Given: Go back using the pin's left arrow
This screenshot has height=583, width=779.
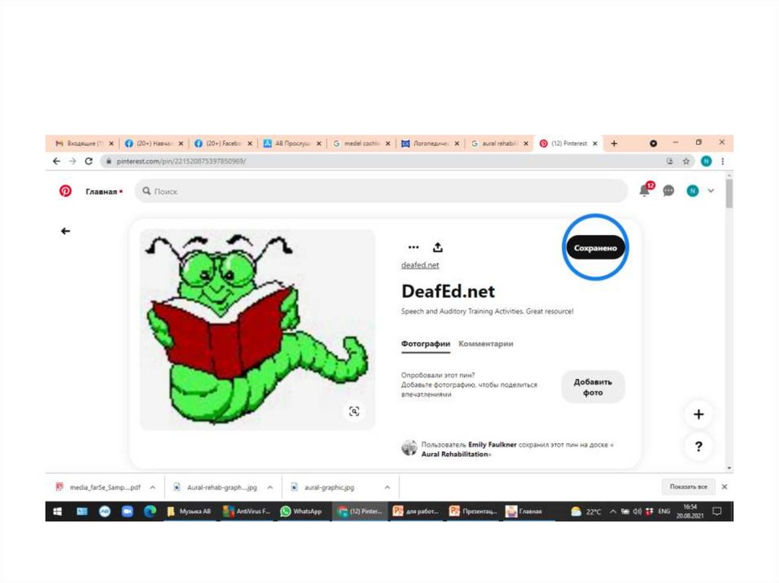Looking at the screenshot, I should [x=65, y=231].
